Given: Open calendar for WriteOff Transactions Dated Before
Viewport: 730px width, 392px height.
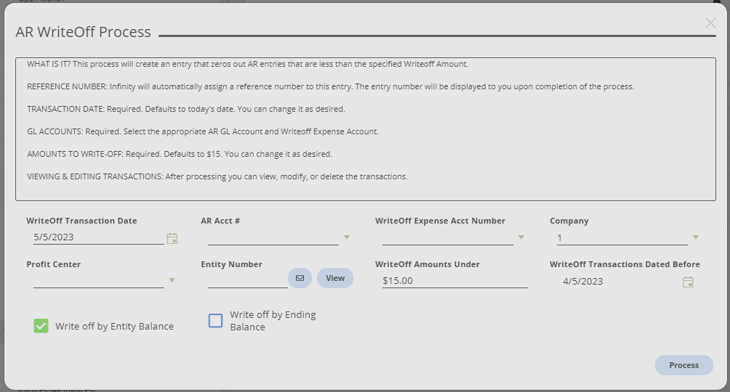Looking at the screenshot, I should coord(688,282).
